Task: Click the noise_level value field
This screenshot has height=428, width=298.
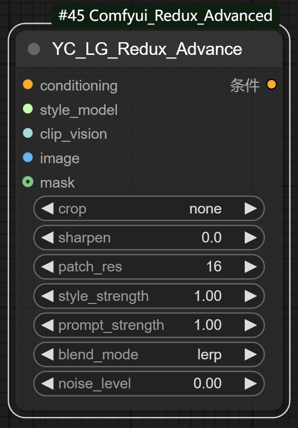Action: click(x=149, y=383)
